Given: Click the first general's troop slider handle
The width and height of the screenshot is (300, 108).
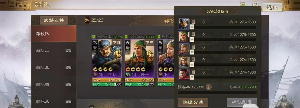Looking at the screenshot, I should point(192,27).
